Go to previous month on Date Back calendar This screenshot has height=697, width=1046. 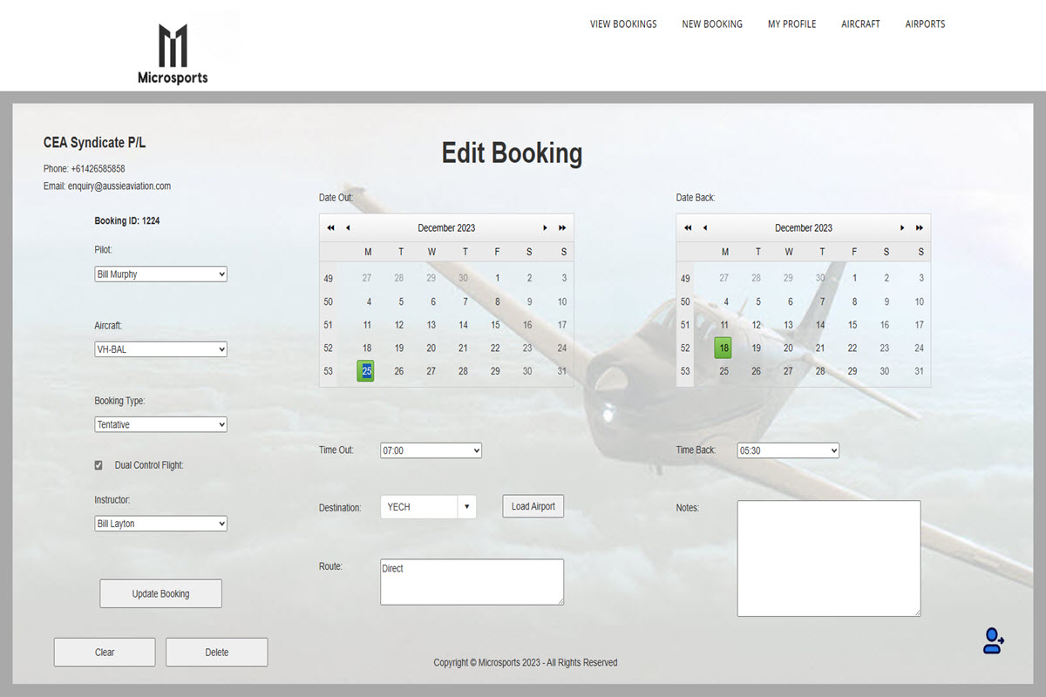coord(703,227)
